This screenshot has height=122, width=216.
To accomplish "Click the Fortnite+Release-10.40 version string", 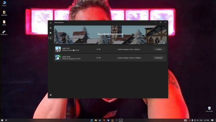I will pyautogui.click(x=129, y=58).
